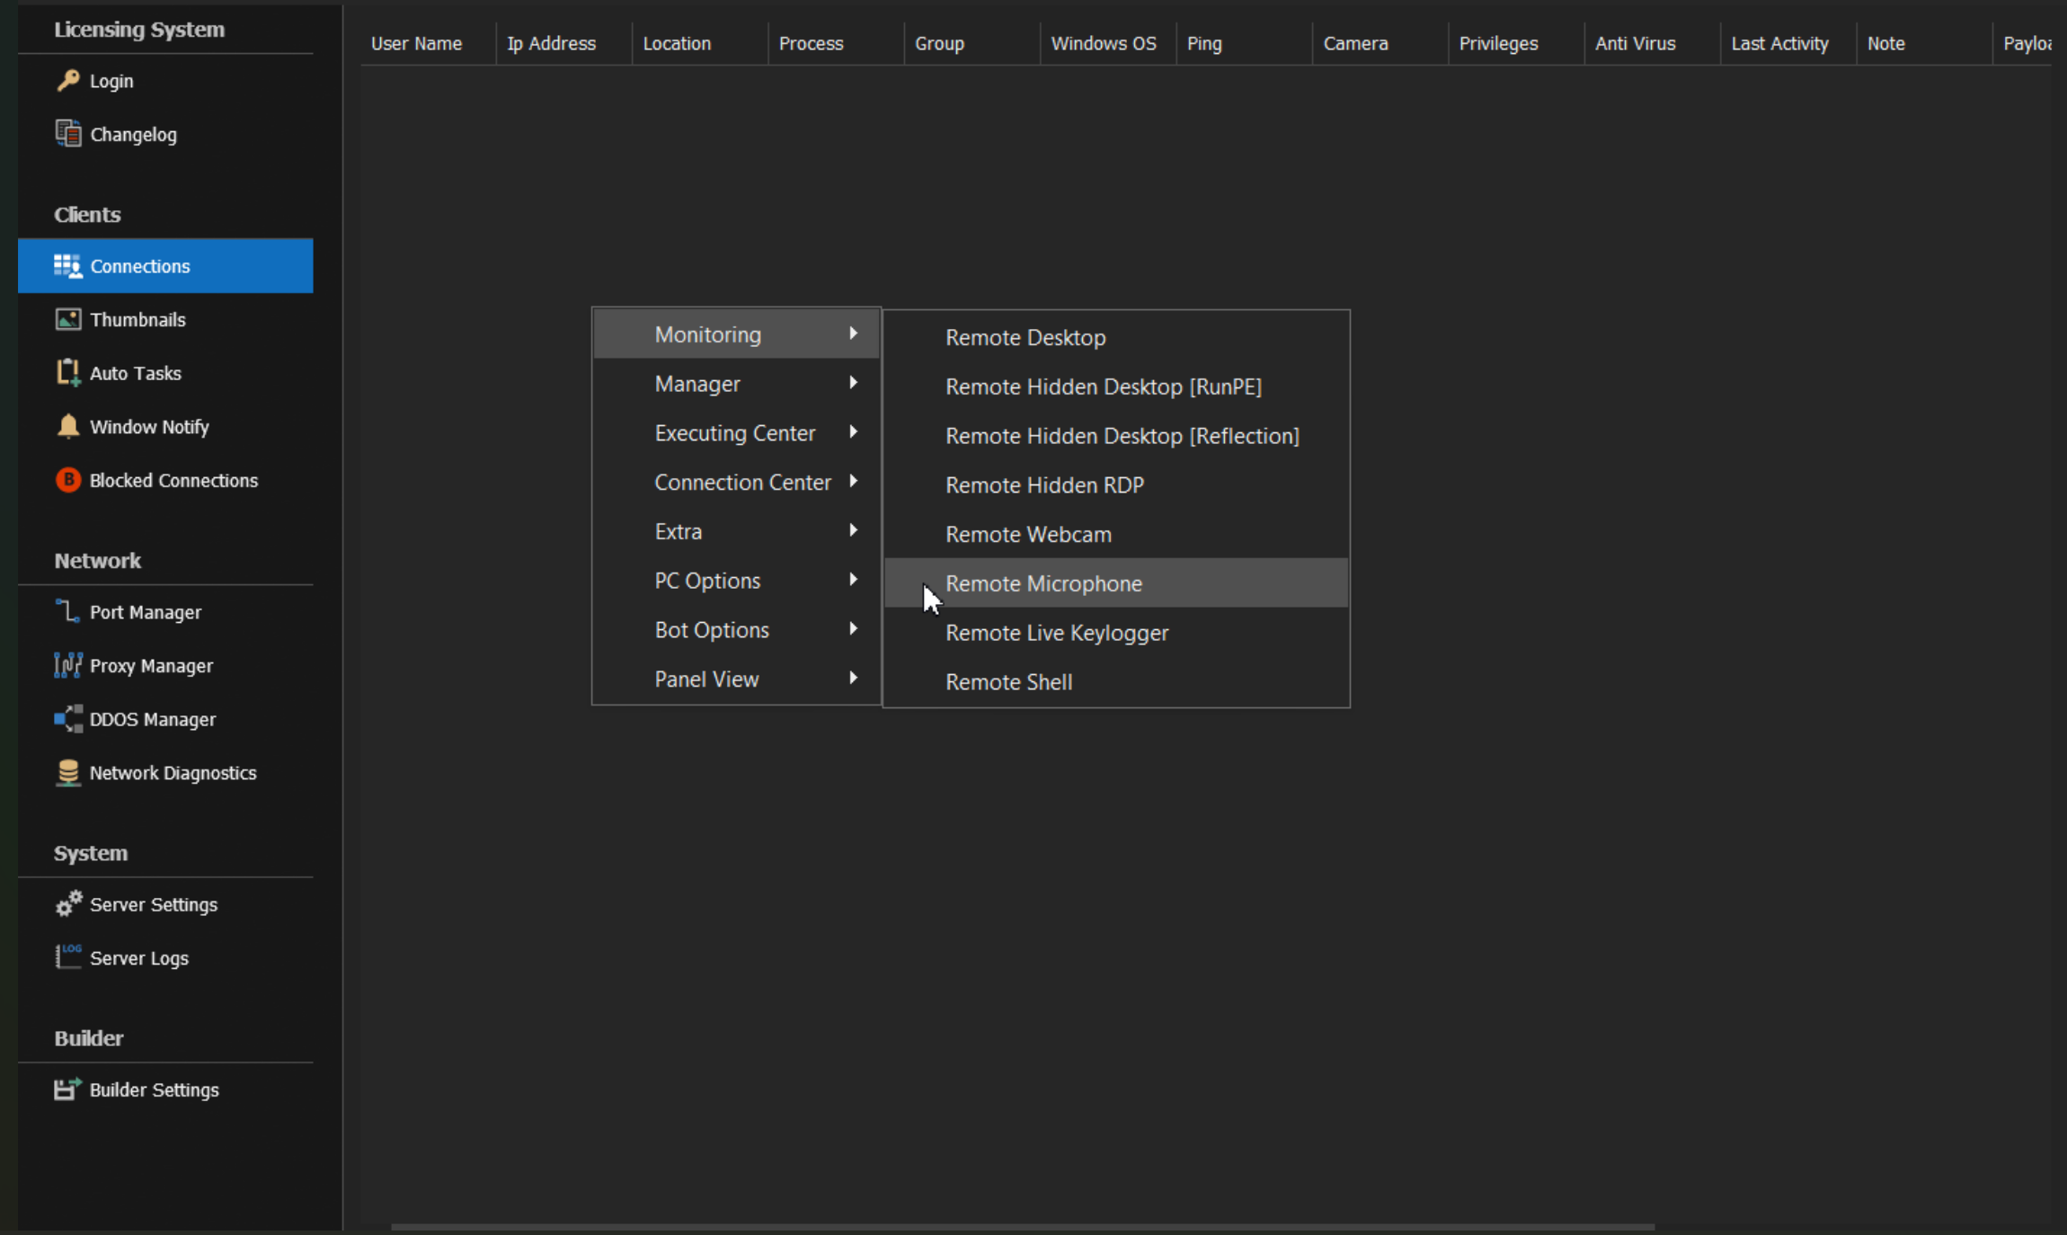2067x1235 pixels.
Task: Select the Remote Shell entry
Action: pyautogui.click(x=1116, y=682)
